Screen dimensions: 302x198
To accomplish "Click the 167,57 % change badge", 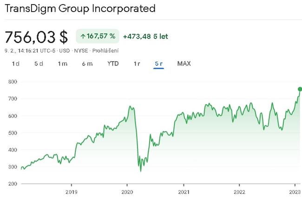I will pyautogui.click(x=98, y=36).
